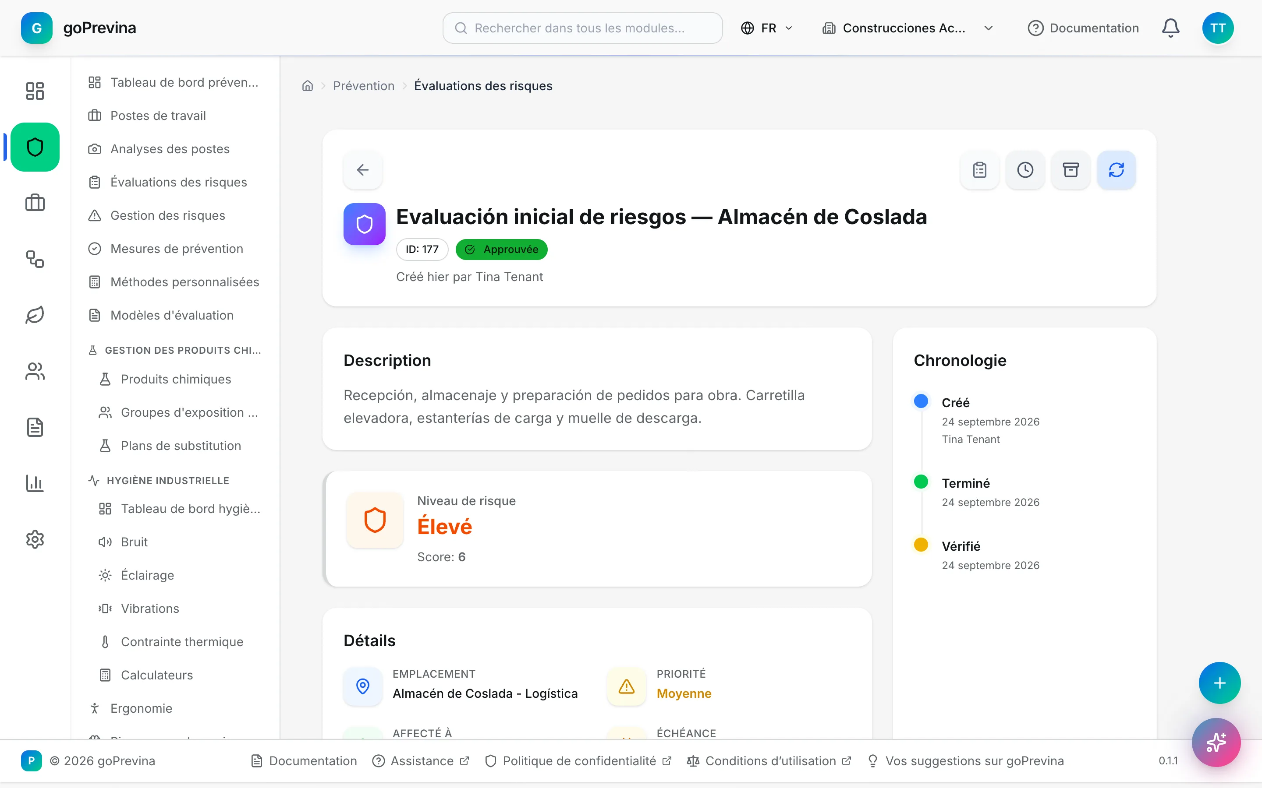Collapse the Gestion des produits chi... section

coord(175,350)
